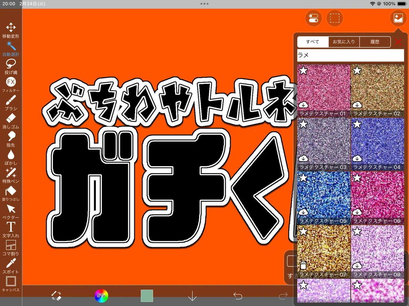Select the 移動変形 transform tool
Screen dimensions: 409x306
(11, 30)
